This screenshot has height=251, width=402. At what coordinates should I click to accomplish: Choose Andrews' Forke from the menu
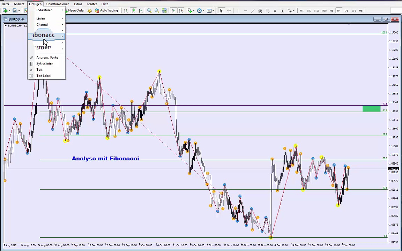tap(47, 58)
